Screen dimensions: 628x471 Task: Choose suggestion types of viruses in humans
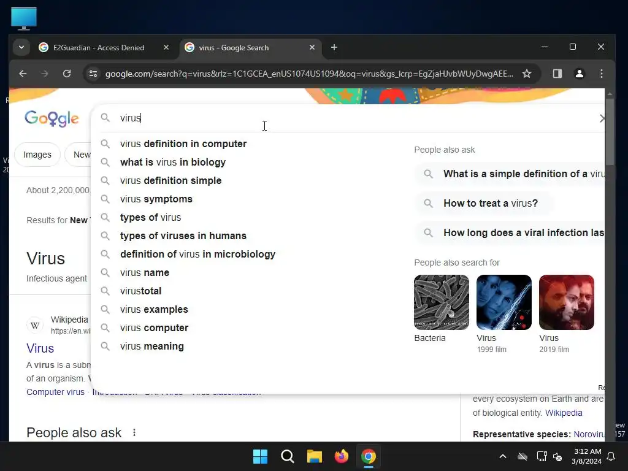tap(183, 236)
